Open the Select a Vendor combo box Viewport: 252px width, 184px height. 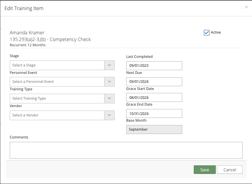click(x=57, y=115)
